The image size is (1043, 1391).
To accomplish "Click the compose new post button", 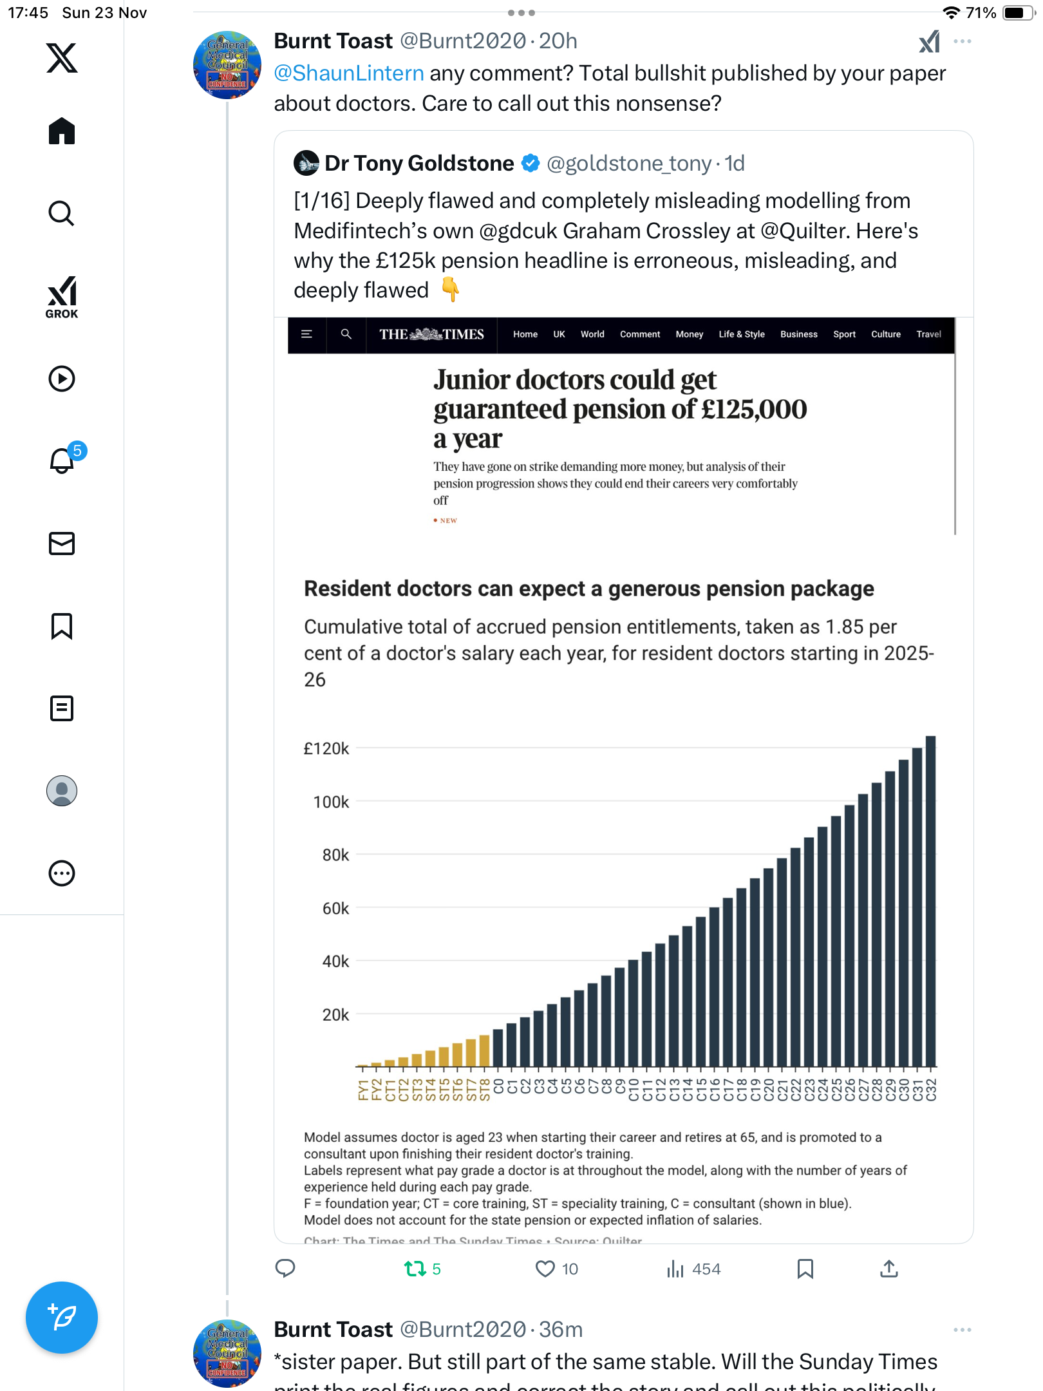I will pyautogui.click(x=62, y=1317).
